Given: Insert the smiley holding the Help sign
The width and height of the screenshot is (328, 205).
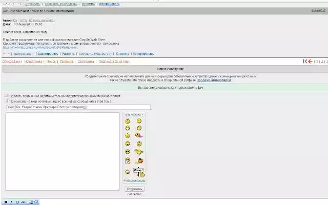Looking at the screenshot, I should 139,172.
